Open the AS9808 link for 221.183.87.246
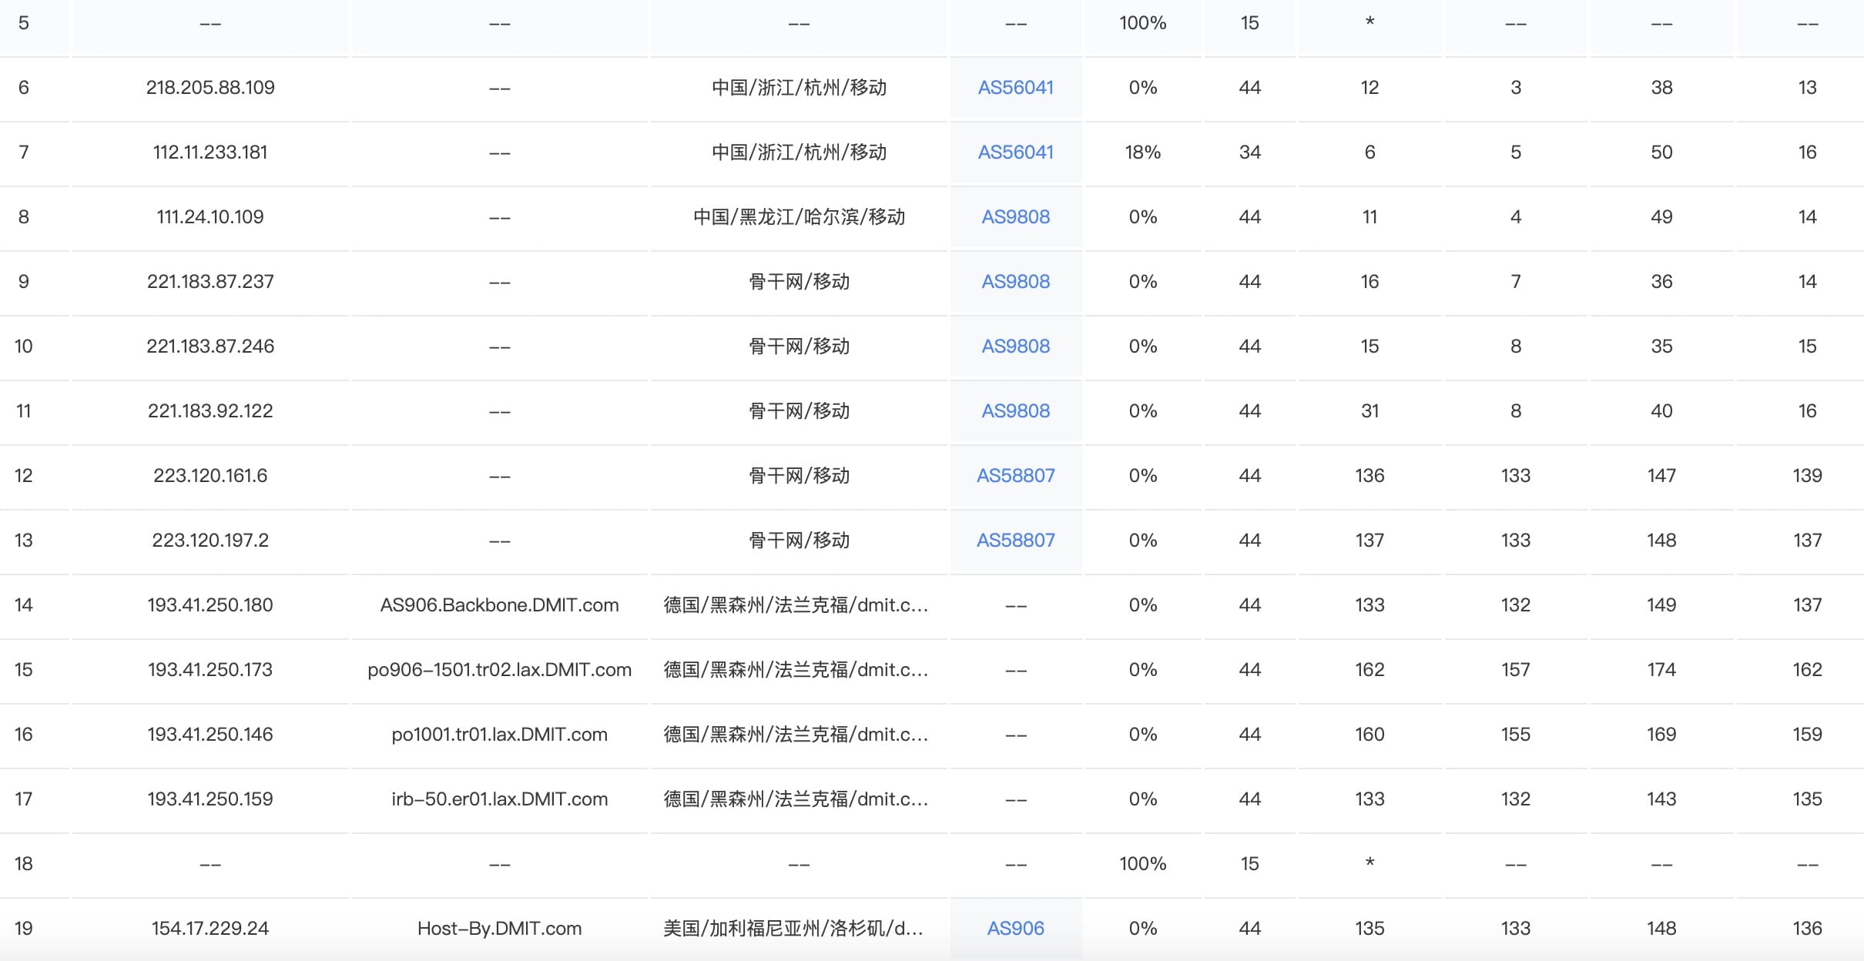The height and width of the screenshot is (961, 1864). [1015, 347]
